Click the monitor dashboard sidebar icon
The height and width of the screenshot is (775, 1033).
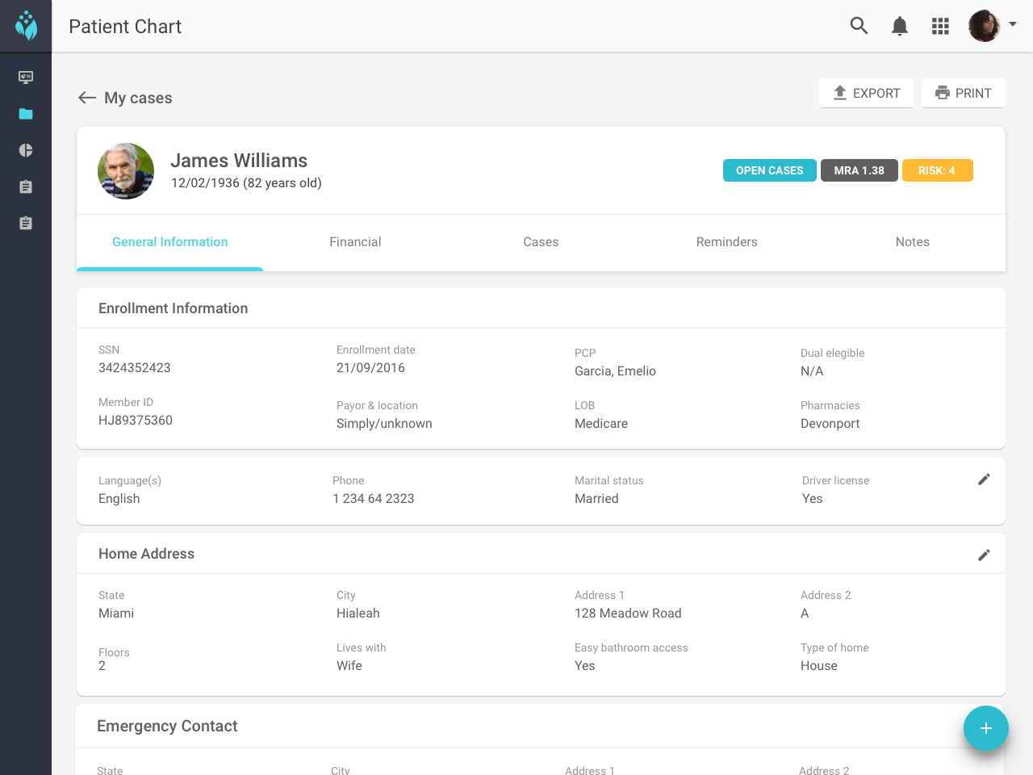coord(26,77)
